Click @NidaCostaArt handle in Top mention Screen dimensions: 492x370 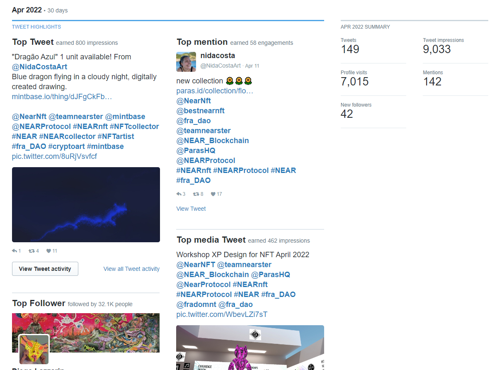pyautogui.click(x=221, y=66)
